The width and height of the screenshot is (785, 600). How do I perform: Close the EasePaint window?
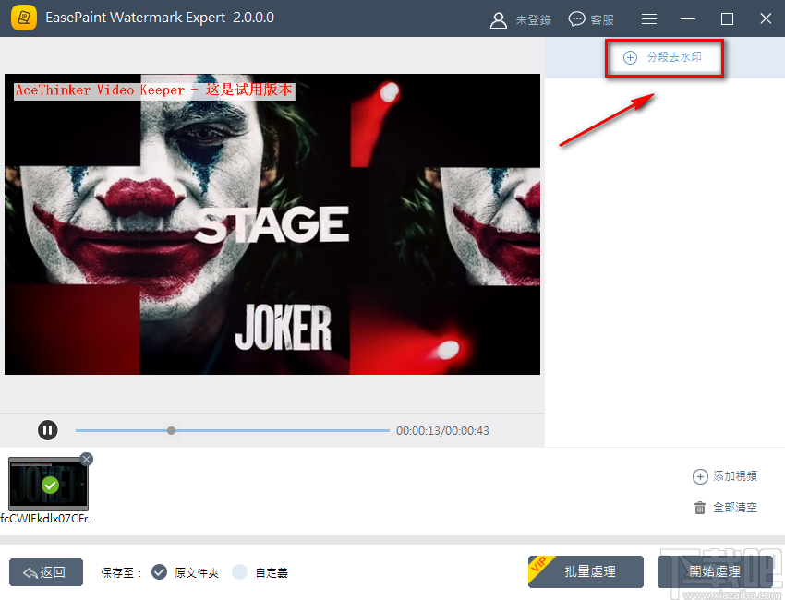766,18
